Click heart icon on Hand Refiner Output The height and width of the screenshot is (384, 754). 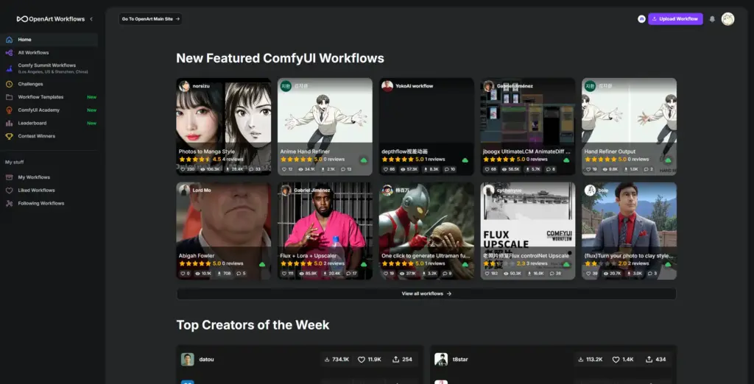click(x=588, y=169)
